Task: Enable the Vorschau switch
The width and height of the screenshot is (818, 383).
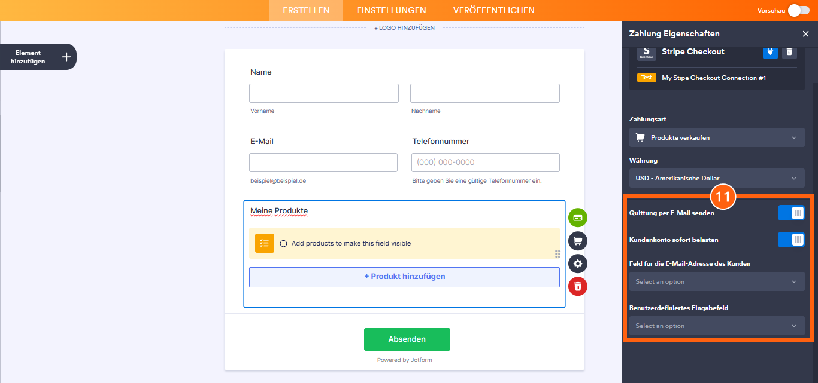Action: (x=798, y=10)
